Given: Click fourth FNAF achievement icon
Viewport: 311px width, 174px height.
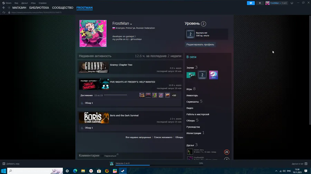Looking at the screenshot, I should [161, 95].
